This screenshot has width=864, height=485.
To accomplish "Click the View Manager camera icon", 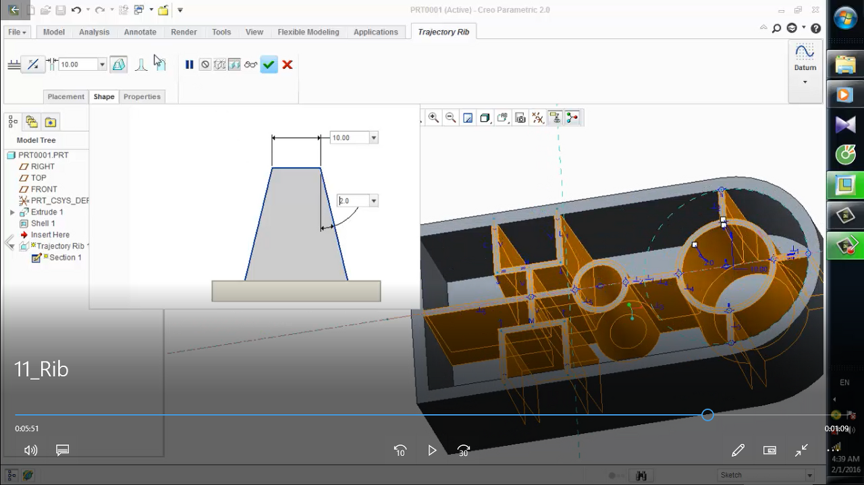I will (x=520, y=118).
